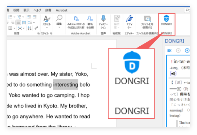Expand the multilevel list dropdown arrow
The width and height of the screenshot is (197, 135).
pos(23,17)
